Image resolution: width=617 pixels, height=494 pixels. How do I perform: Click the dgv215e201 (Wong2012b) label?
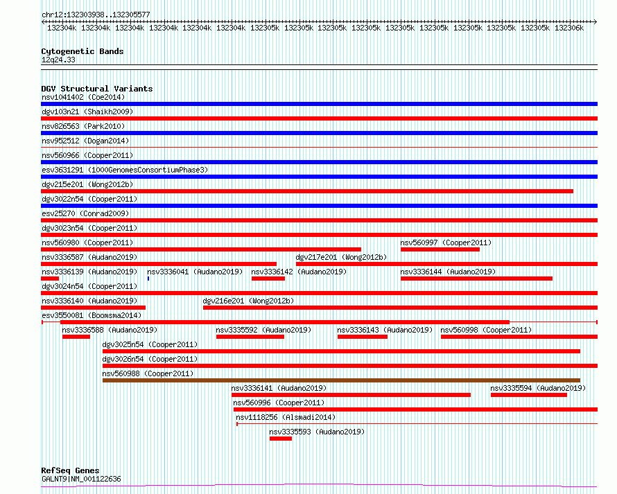coord(87,184)
